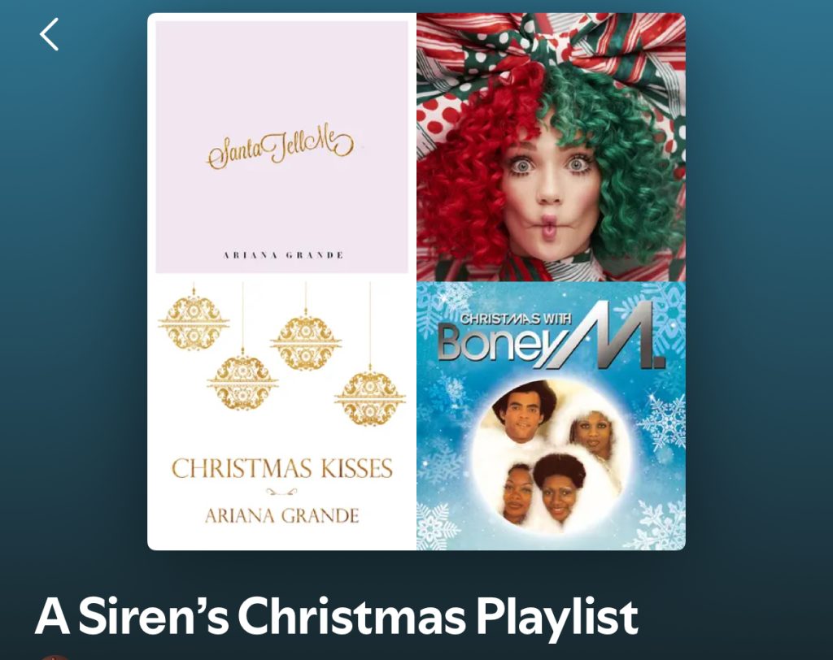This screenshot has height=660, width=833.
Task: Click the leftmost gold ornament
Action: point(194,323)
